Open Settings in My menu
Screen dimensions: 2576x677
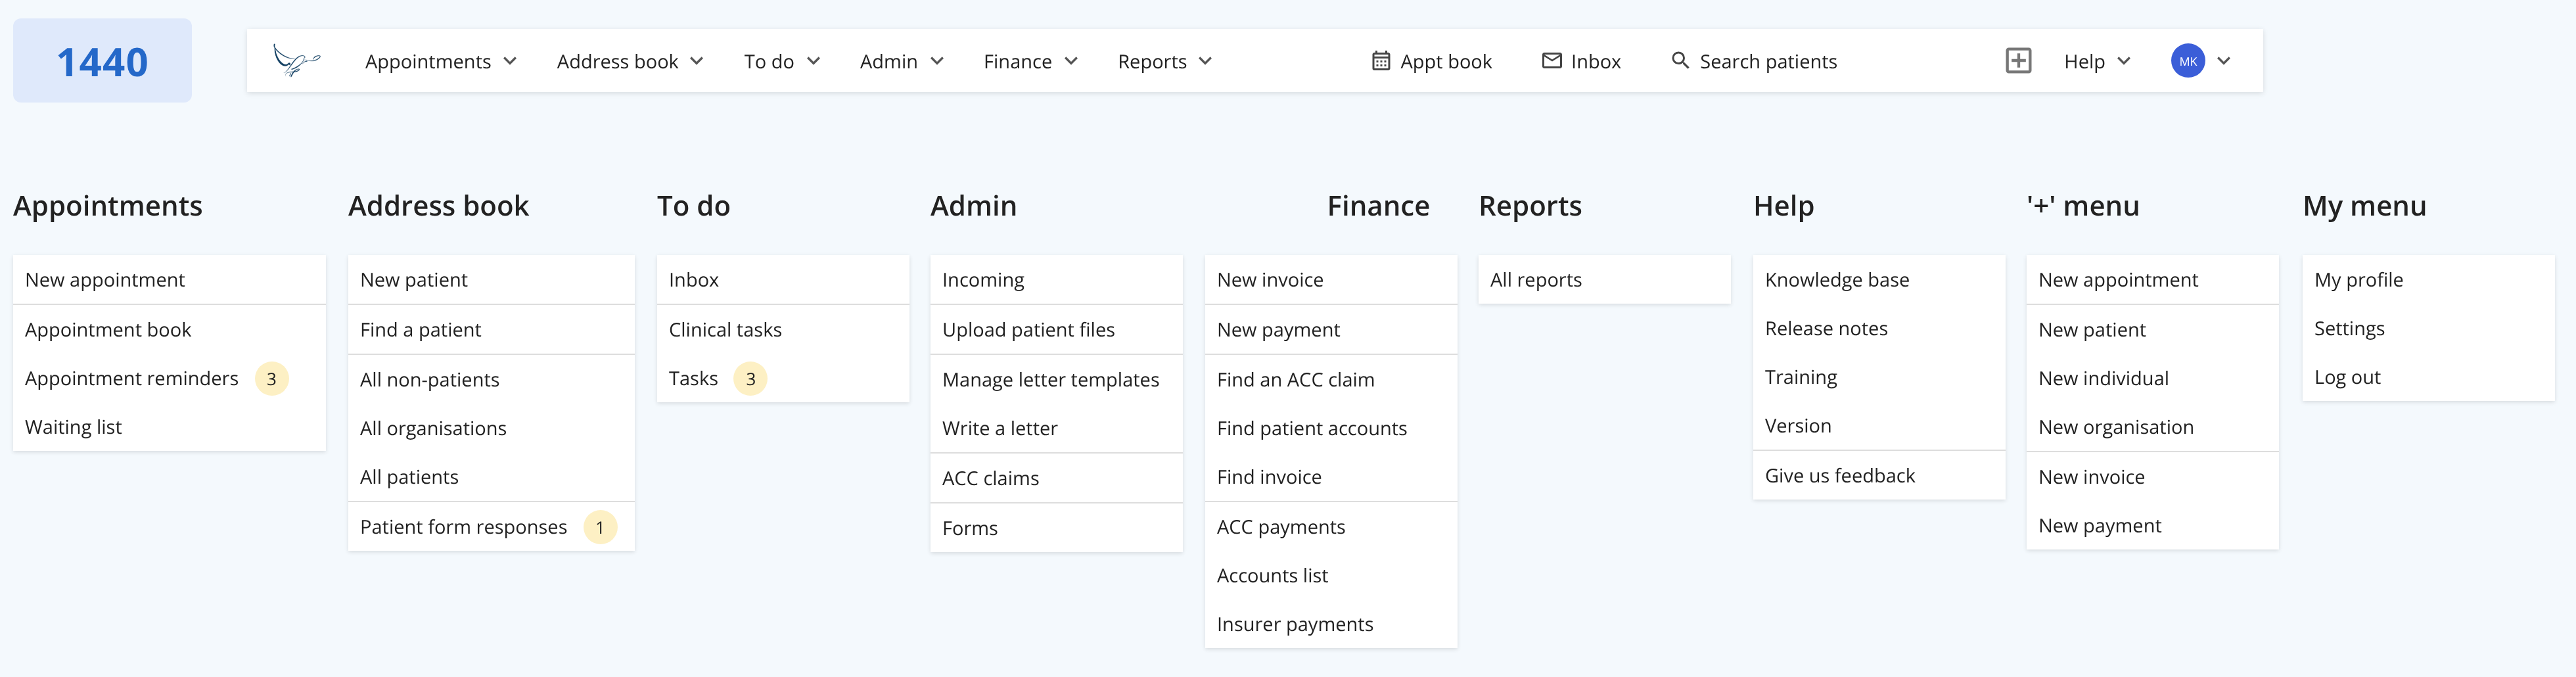tap(2428, 328)
